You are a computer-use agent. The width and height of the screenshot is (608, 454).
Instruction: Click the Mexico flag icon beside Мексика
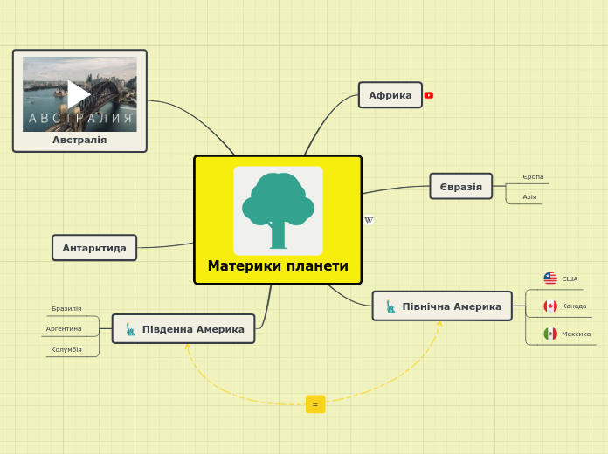(550, 334)
